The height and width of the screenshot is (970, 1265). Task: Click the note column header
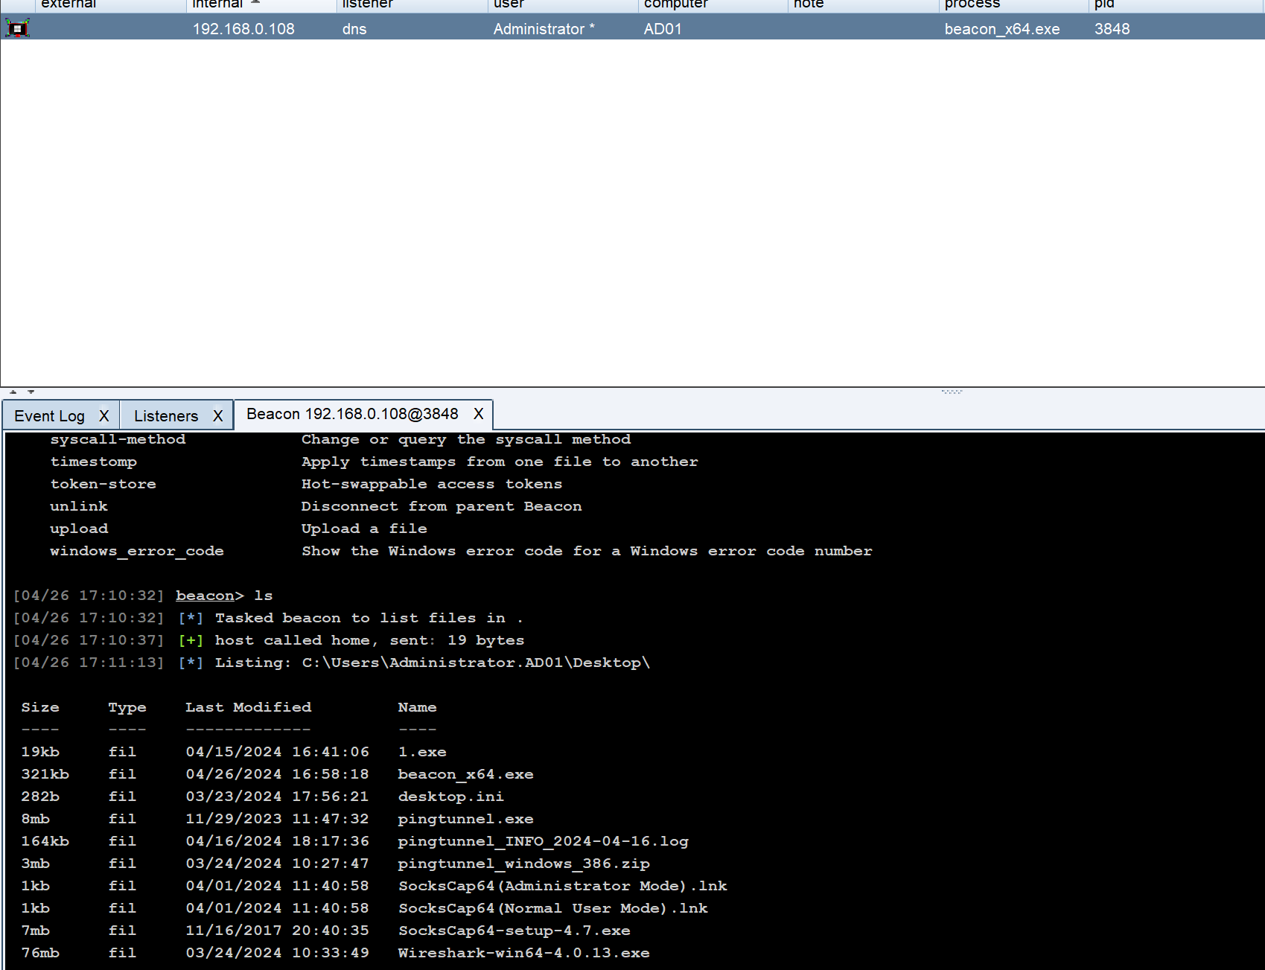[x=809, y=4]
